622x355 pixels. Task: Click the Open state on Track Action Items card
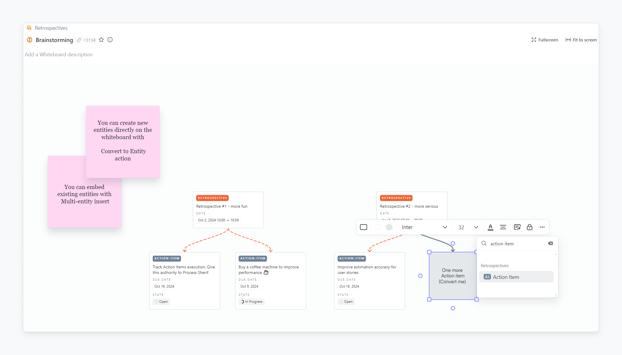pos(161,302)
